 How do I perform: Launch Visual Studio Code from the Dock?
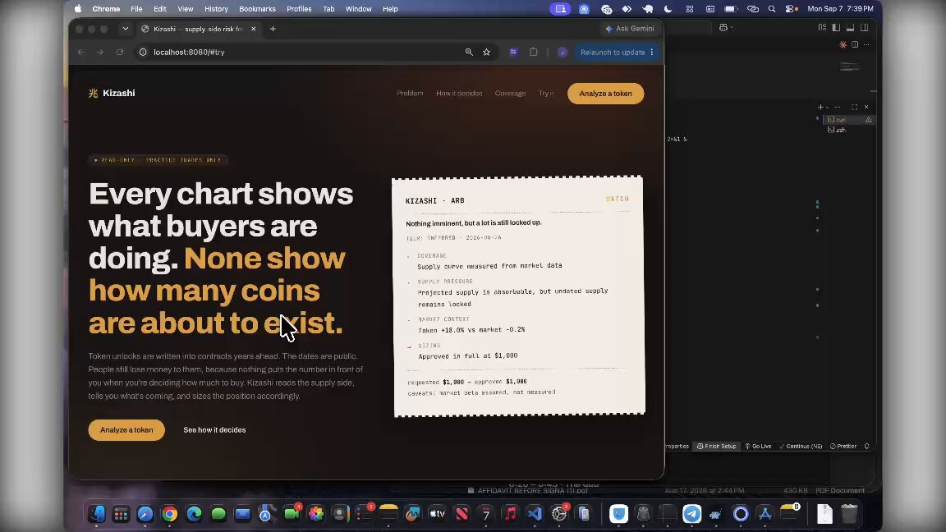[535, 513]
